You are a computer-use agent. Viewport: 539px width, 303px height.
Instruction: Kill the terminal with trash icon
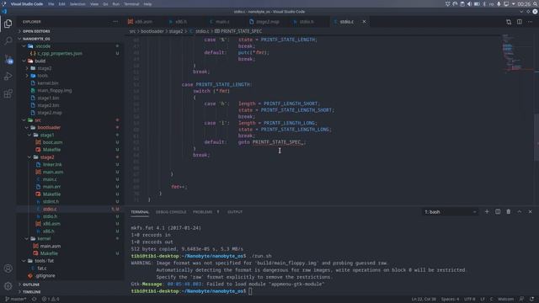coord(509,211)
